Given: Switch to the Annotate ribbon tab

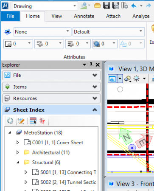Looking at the screenshot, I should 84,16.
